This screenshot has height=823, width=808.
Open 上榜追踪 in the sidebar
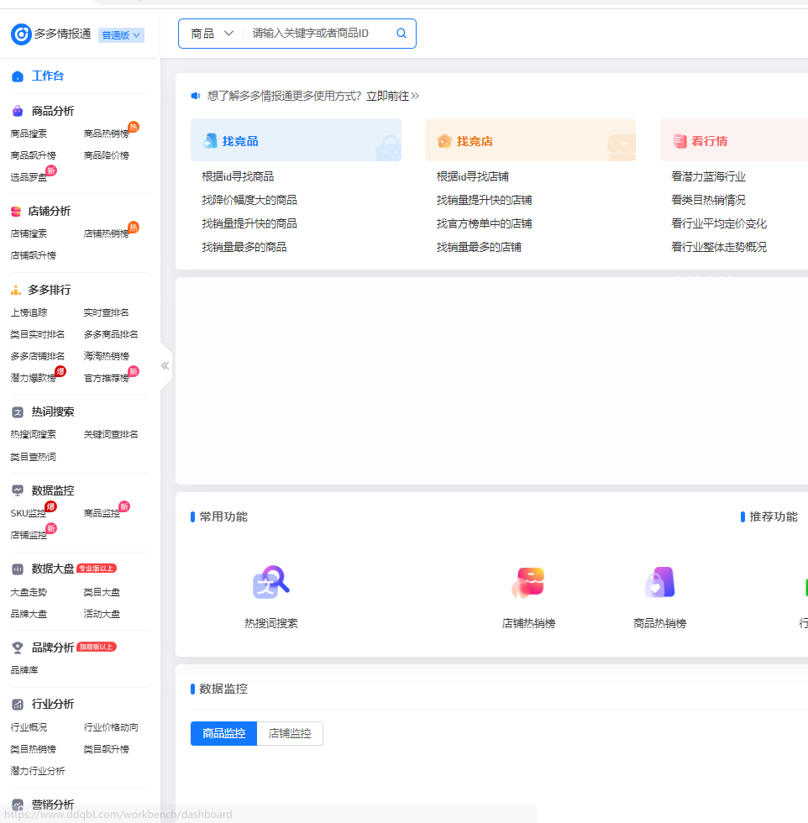coord(29,312)
